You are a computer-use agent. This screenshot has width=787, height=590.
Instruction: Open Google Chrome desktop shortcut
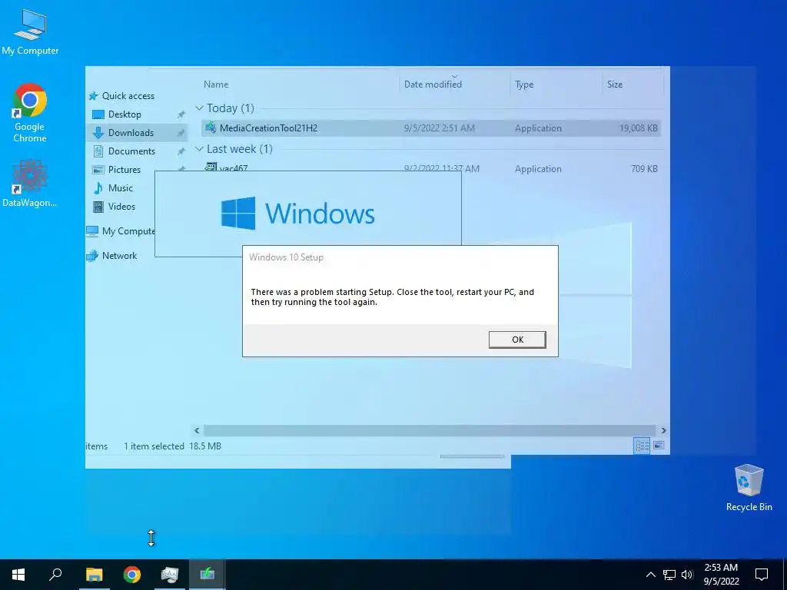(x=30, y=113)
